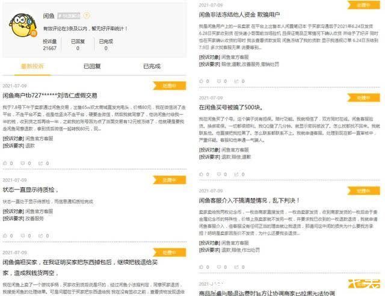Screen dimensions: 385x296
Task: Open complaint 状态一直显示待质检
Action: [31, 190]
